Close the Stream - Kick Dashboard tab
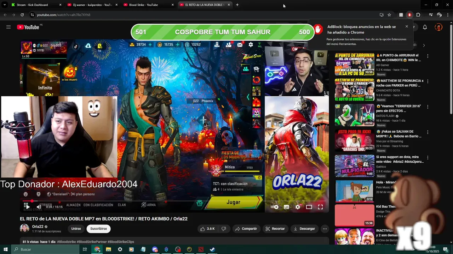The height and width of the screenshot is (254, 453). [x=60, y=5]
